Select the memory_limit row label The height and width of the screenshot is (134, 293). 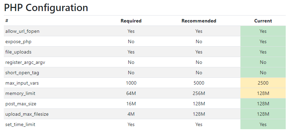tap(20, 93)
